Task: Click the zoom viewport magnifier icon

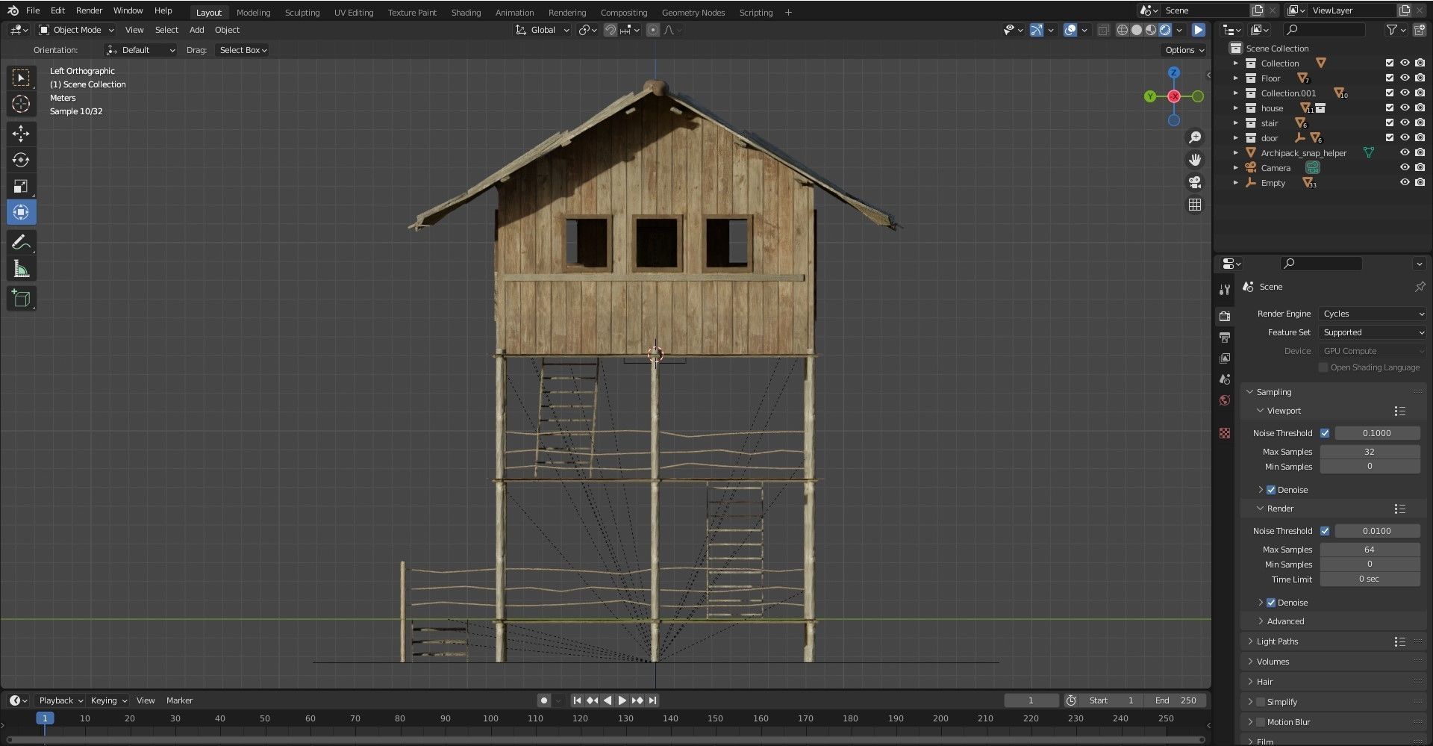Action: click(x=1194, y=137)
